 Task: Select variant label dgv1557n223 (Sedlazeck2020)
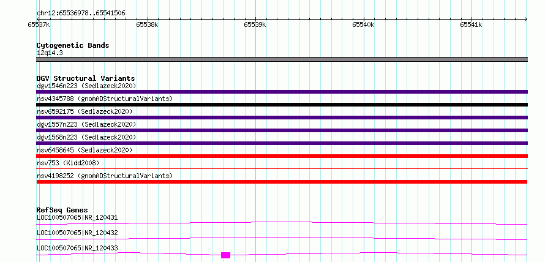pos(86,124)
